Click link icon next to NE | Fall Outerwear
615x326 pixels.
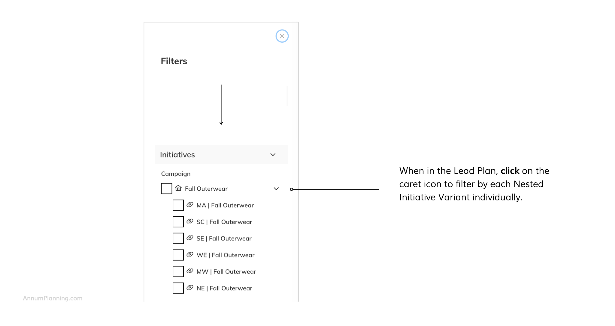[190, 288]
